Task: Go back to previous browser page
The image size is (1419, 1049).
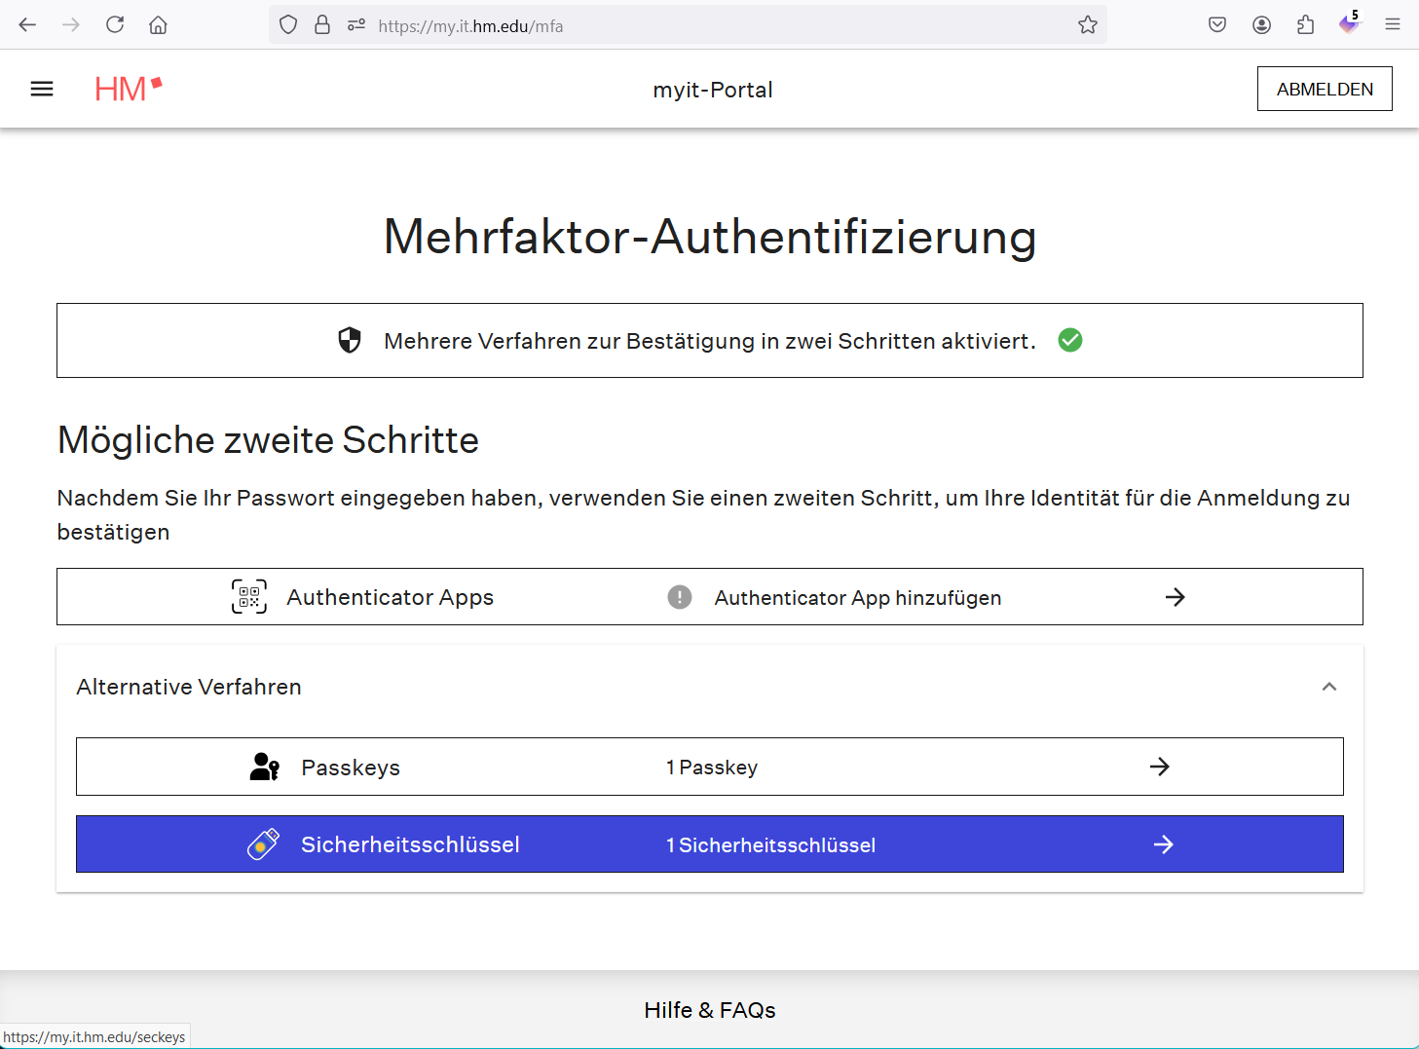Action: pos(27,25)
